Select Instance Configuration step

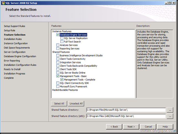[x=16, y=43]
